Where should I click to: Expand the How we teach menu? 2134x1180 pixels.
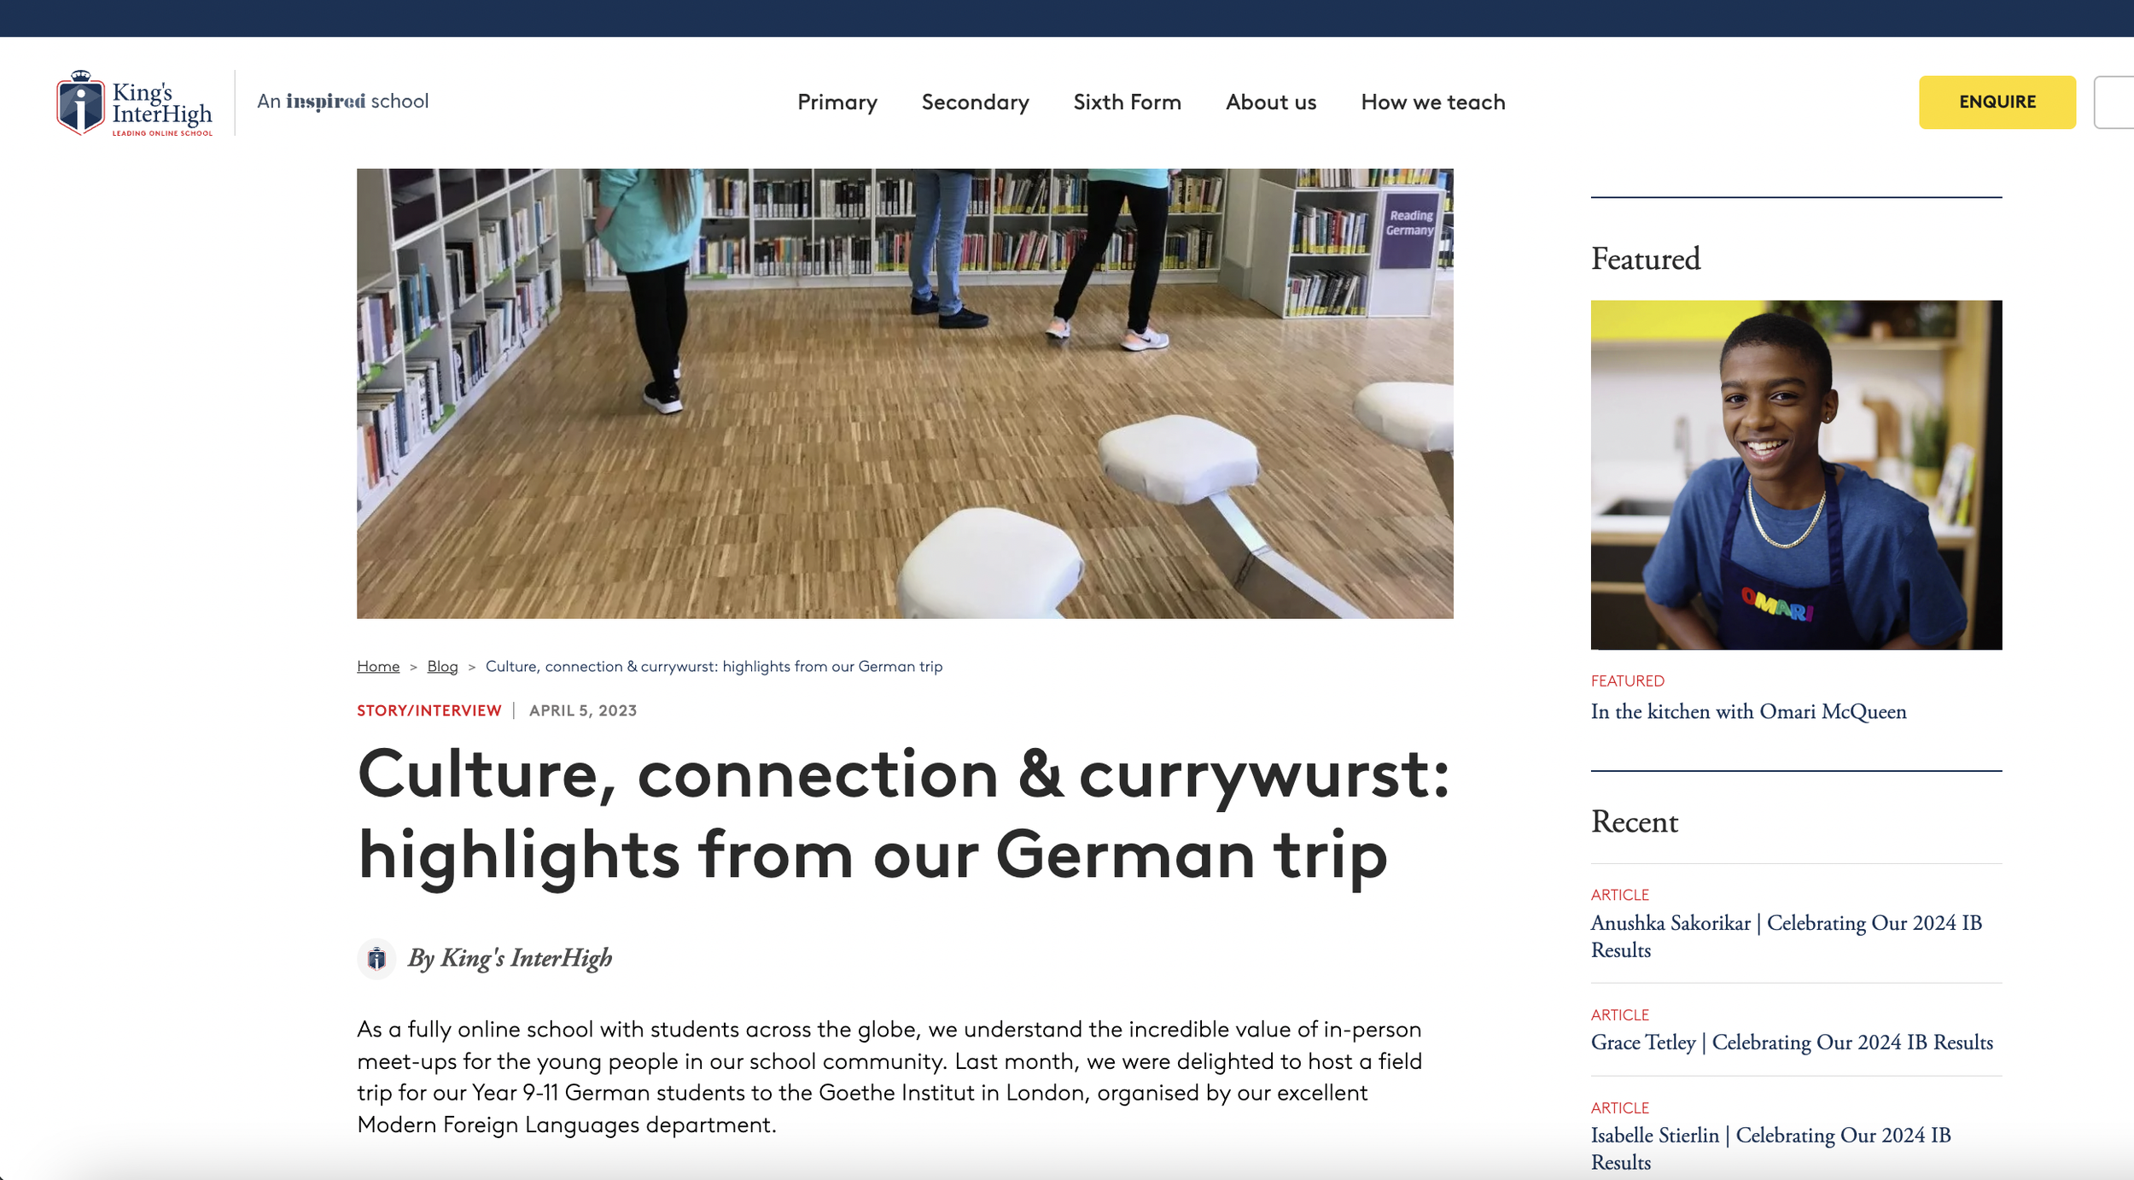click(1432, 102)
